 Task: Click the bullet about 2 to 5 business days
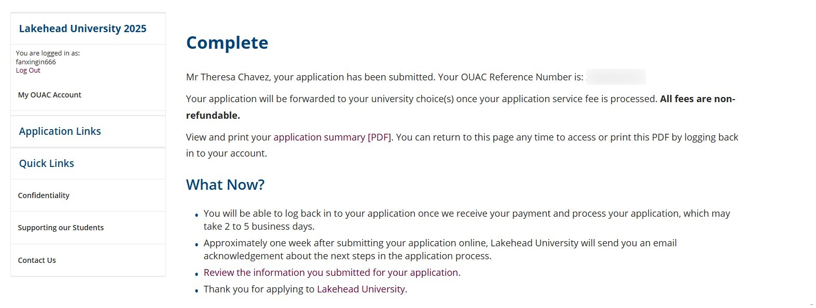pos(466,220)
